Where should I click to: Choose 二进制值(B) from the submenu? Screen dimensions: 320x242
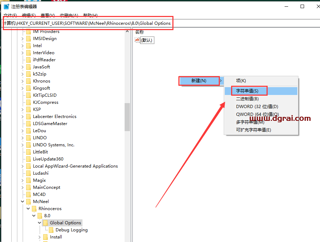click(261, 99)
